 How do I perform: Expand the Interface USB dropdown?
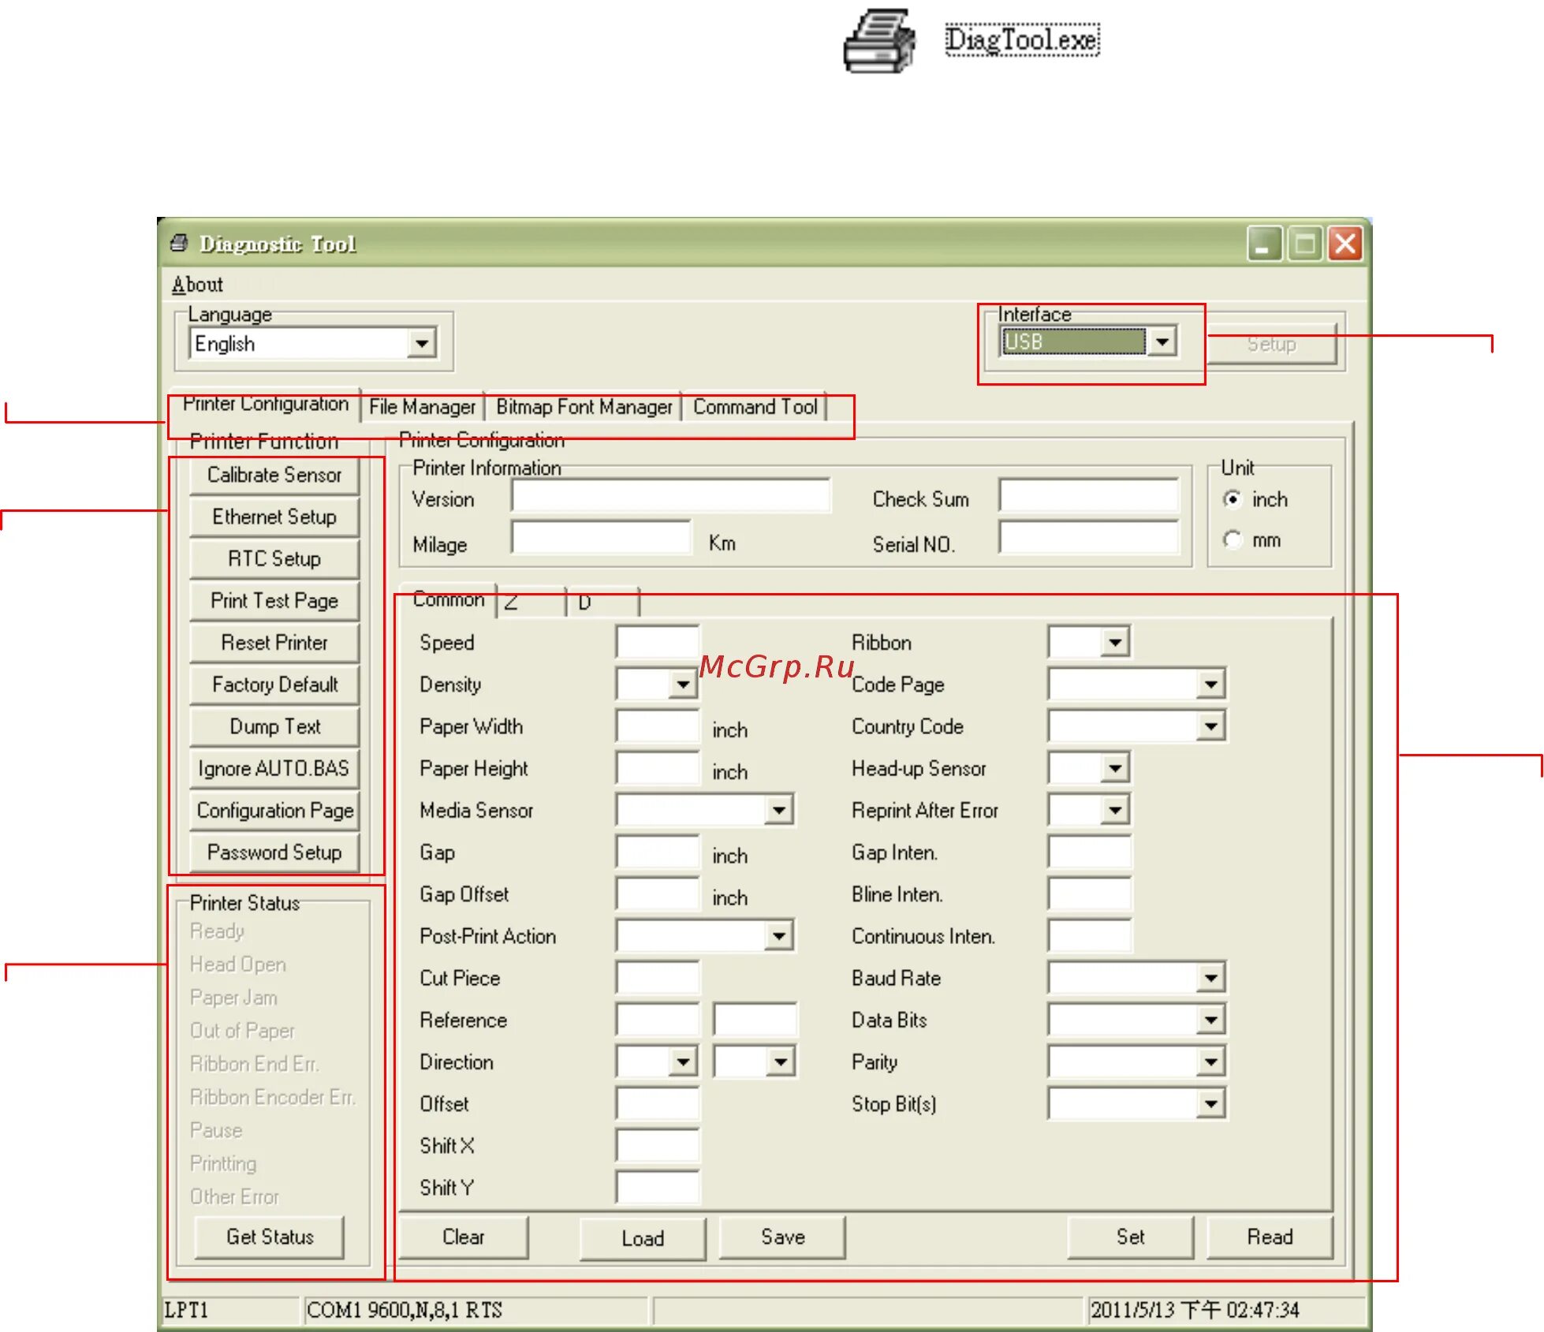tap(1162, 342)
